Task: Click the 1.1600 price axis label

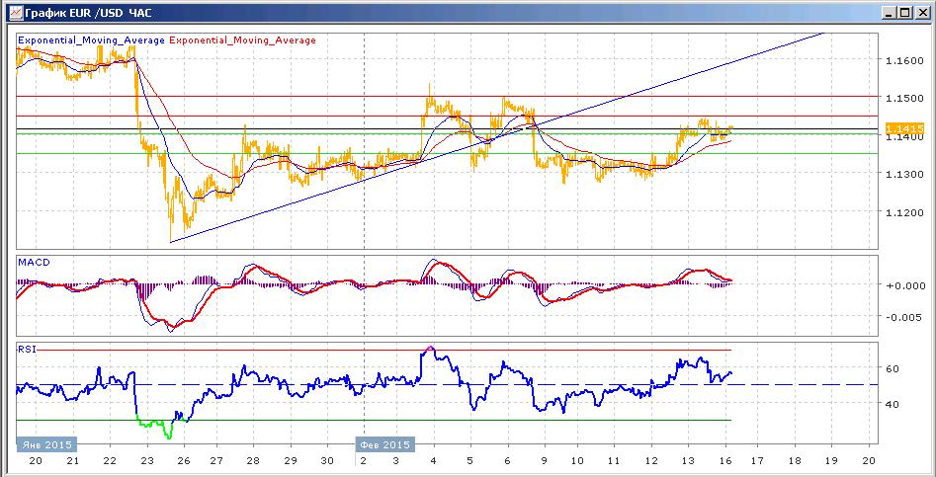Action: 905,61
